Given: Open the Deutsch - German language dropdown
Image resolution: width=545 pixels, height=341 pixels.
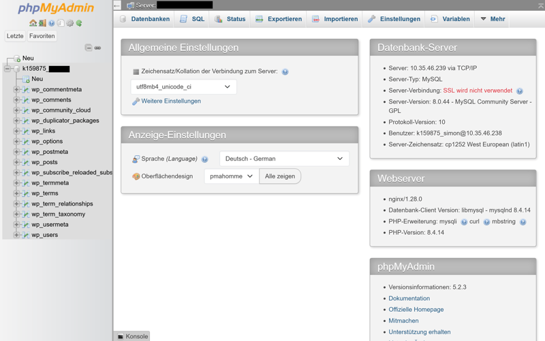Looking at the screenshot, I should [x=284, y=159].
